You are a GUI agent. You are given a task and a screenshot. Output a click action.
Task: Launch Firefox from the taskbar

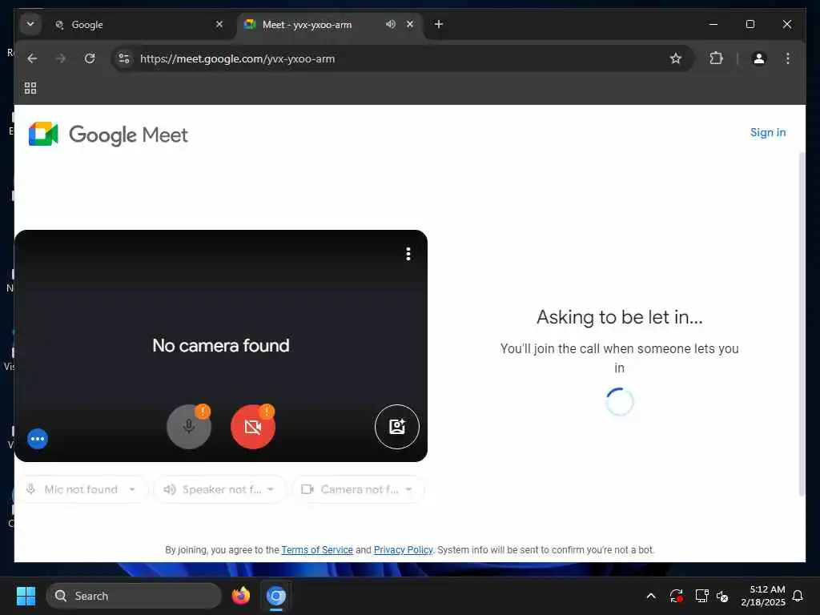[241, 596]
